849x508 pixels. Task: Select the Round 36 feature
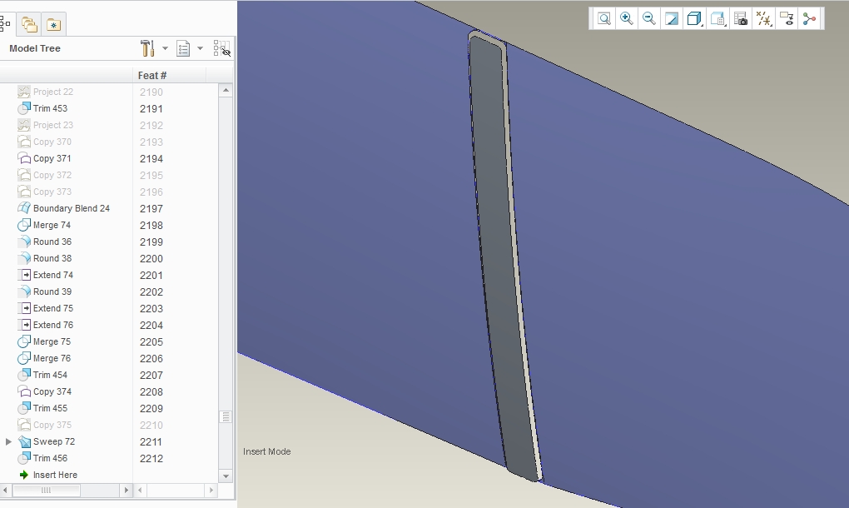coord(52,242)
